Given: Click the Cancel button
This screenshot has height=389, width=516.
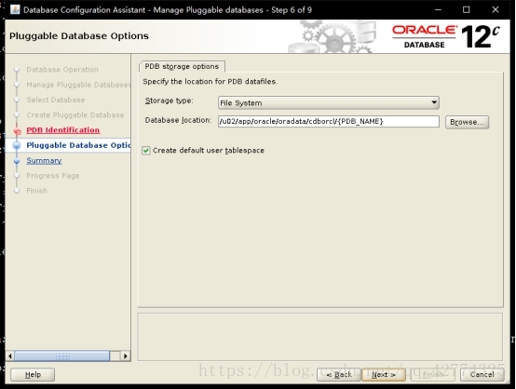Looking at the screenshot, I should click(482, 374).
